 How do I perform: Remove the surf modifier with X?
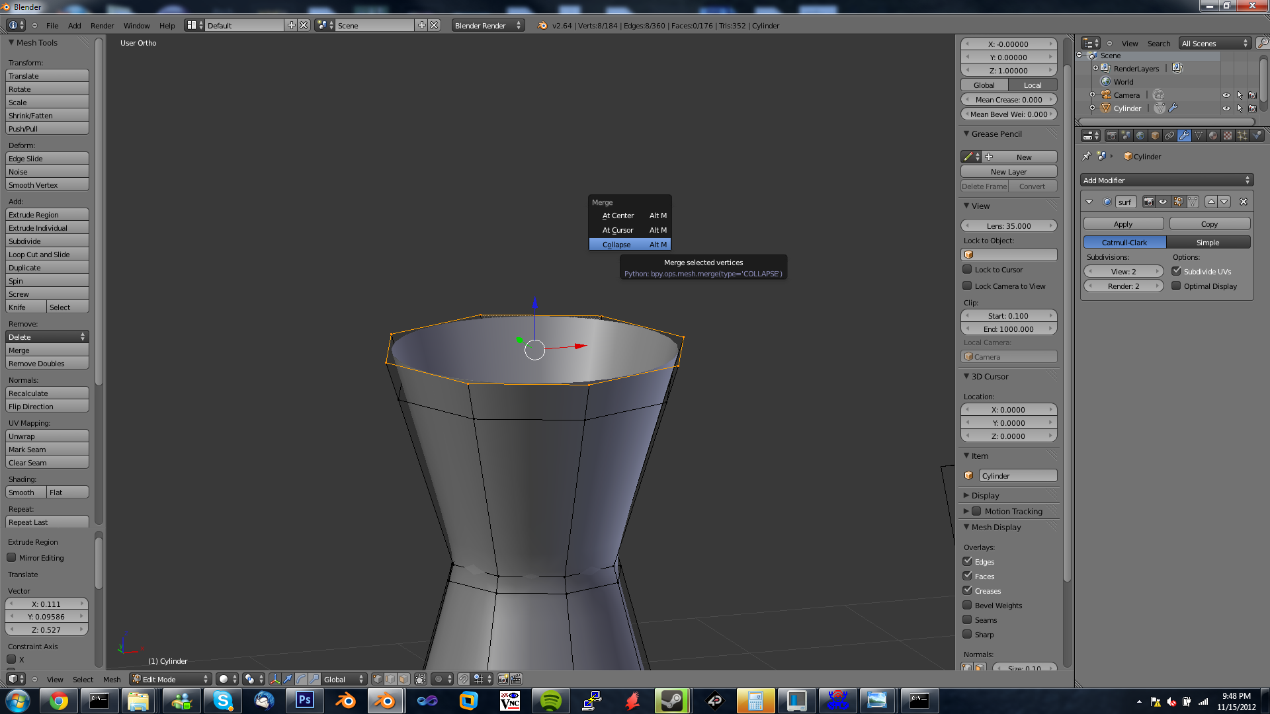[1244, 202]
